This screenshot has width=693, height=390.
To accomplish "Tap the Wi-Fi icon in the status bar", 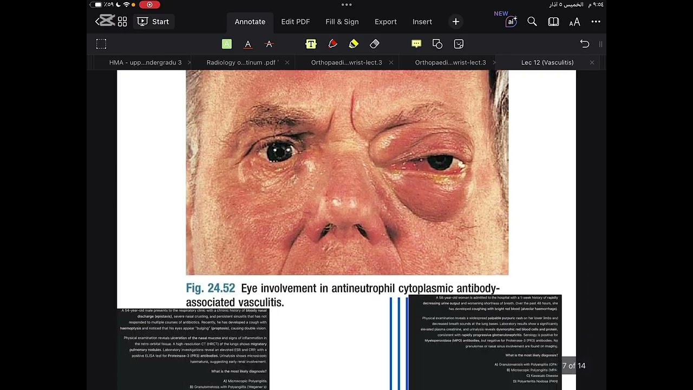I will pos(127,4).
